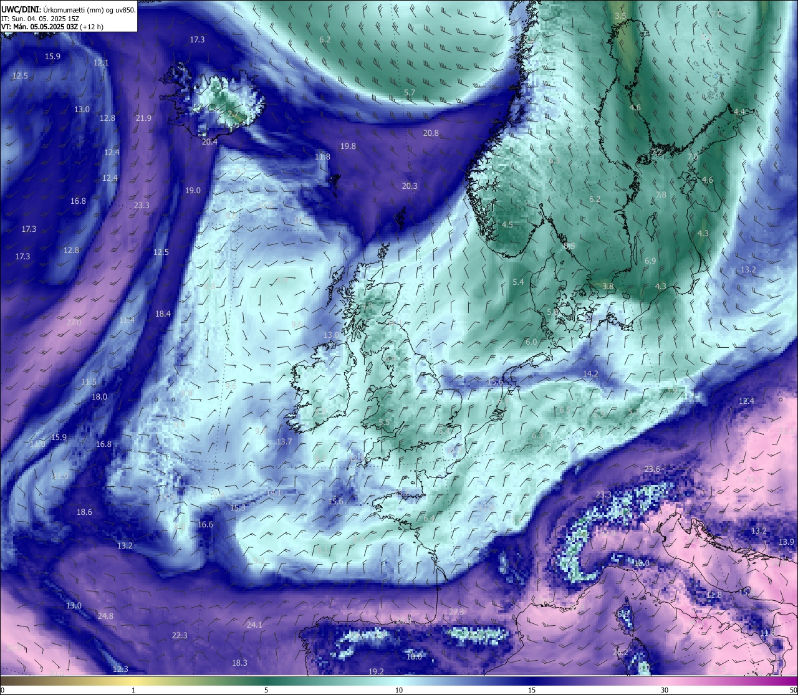Click the 50 label on color scale
The image size is (798, 695).
click(x=793, y=690)
